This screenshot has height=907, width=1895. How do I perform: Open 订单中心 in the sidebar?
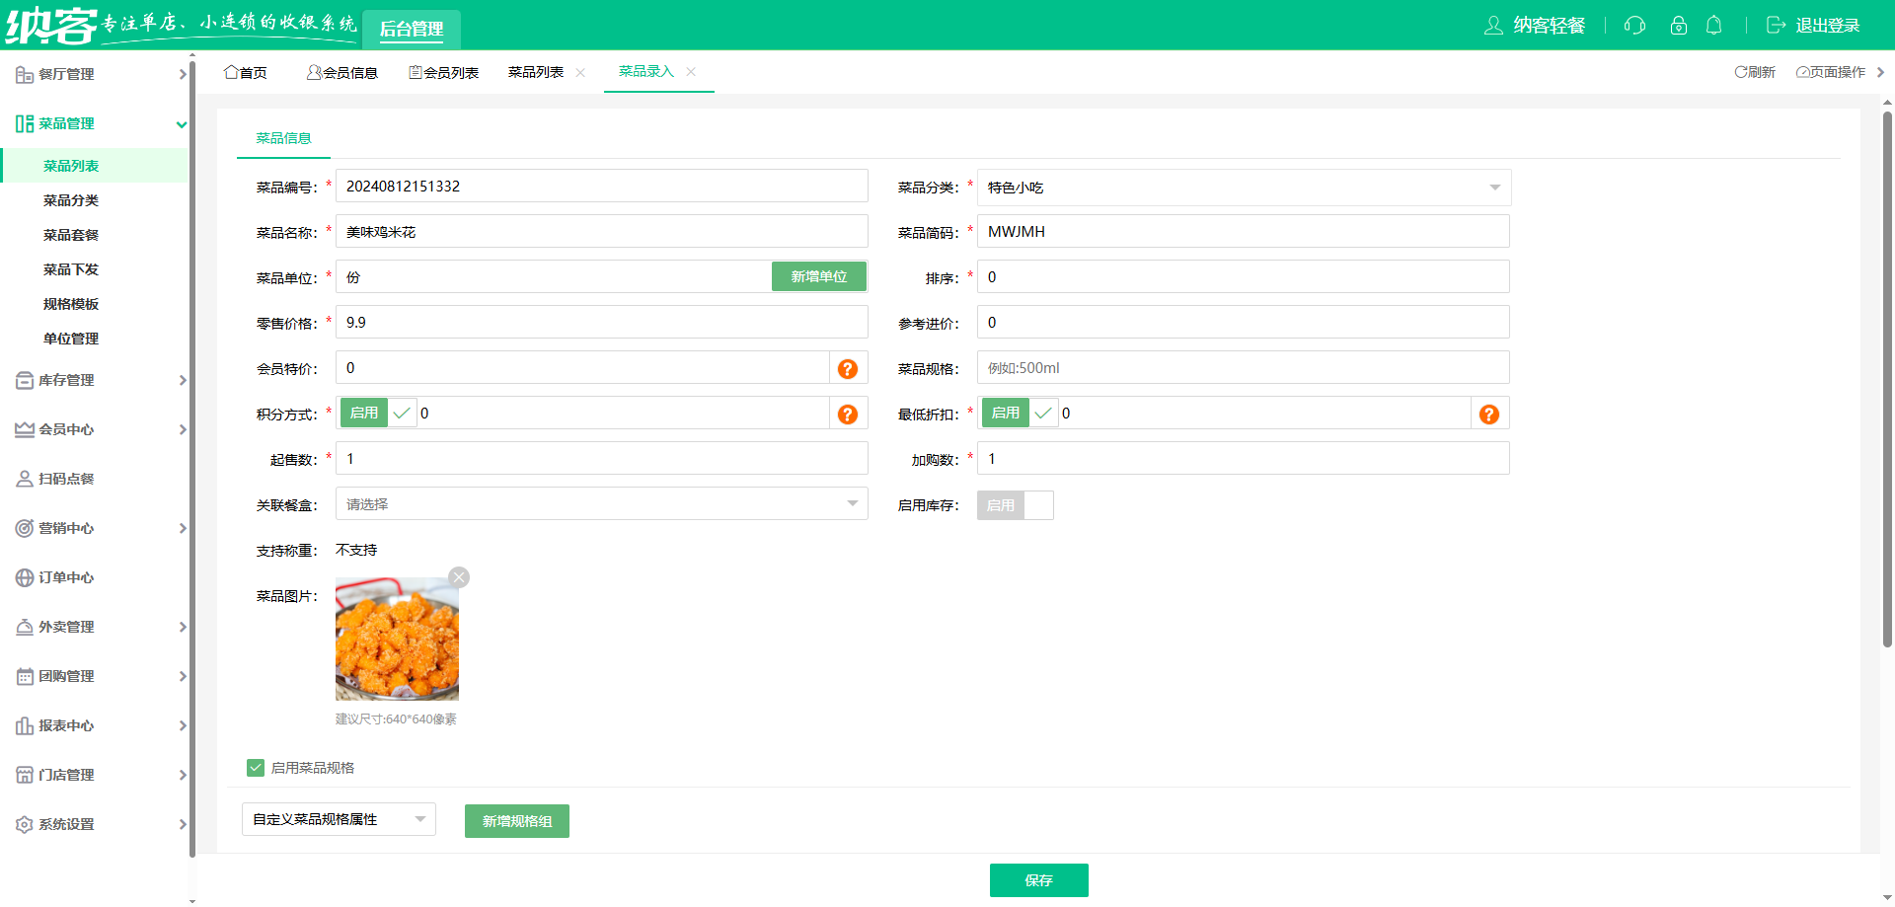click(x=65, y=577)
